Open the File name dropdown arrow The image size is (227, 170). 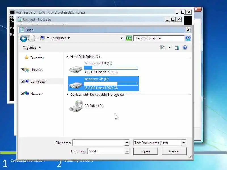pyautogui.click(x=127, y=143)
